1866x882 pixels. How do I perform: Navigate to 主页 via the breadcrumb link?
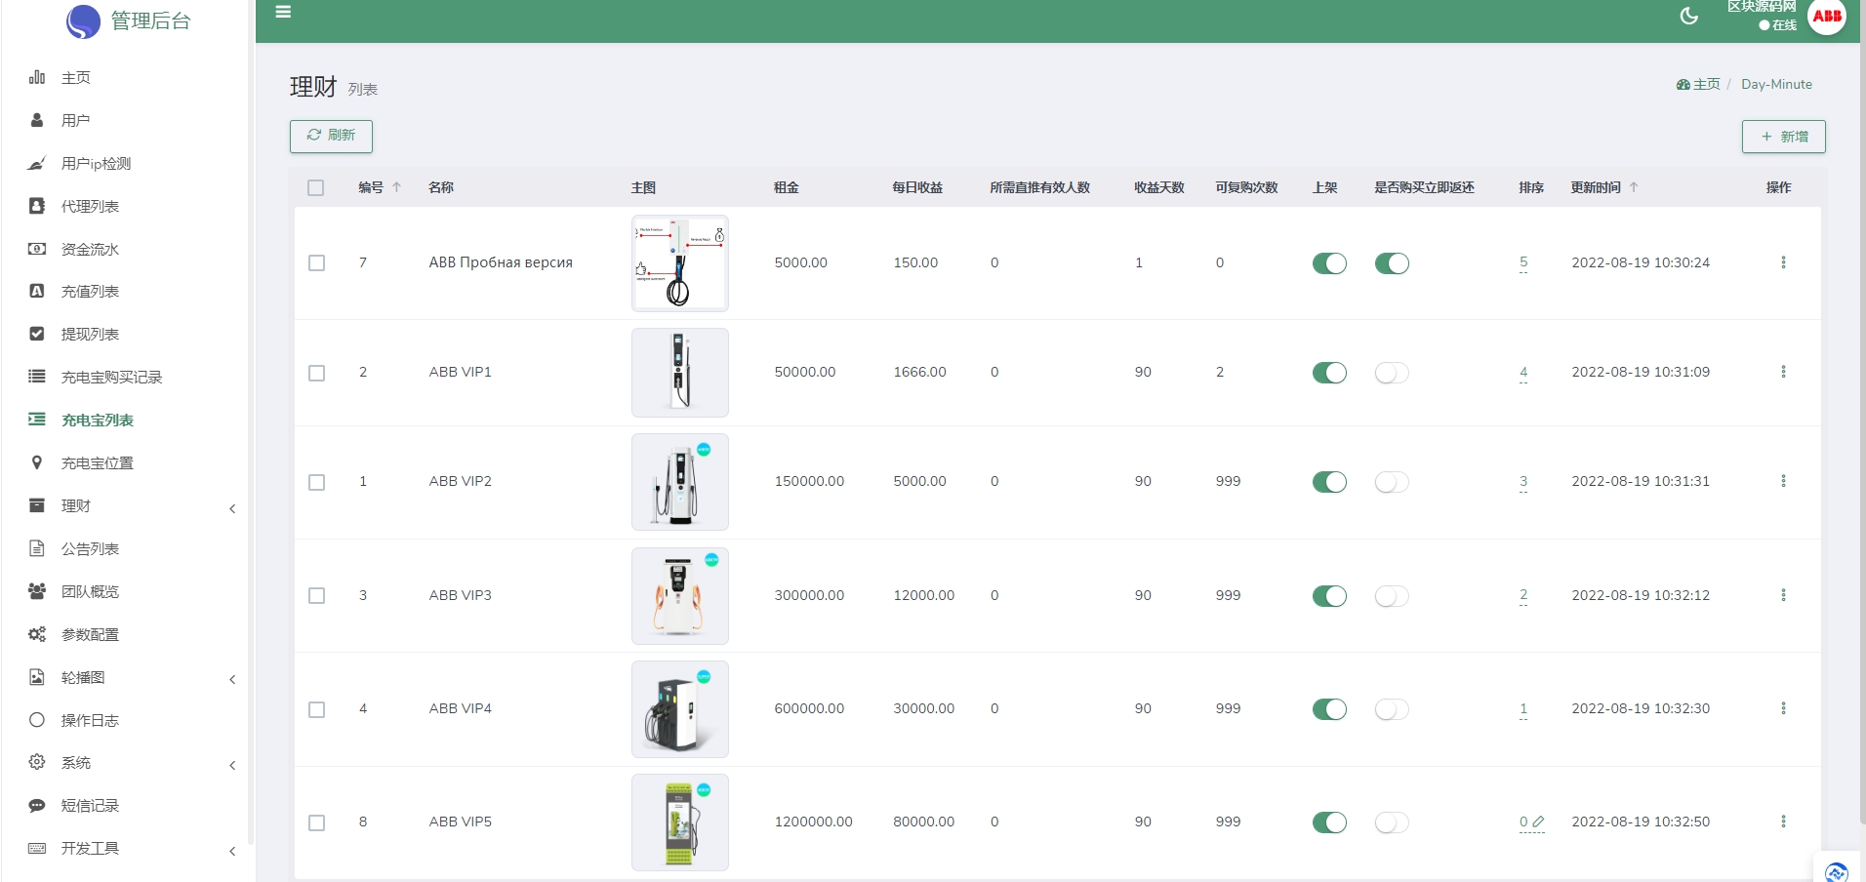1702,84
